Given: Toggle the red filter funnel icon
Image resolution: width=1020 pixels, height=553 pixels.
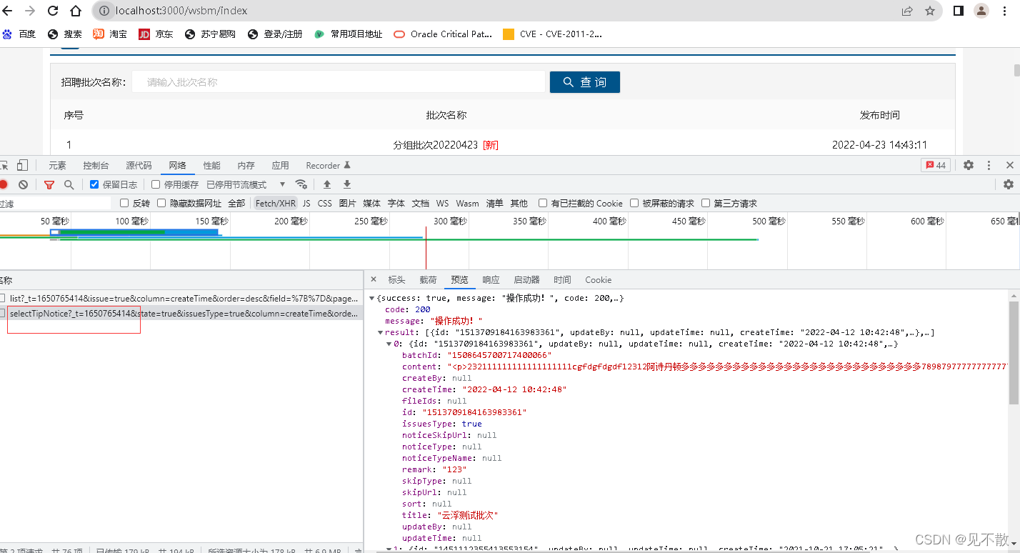Looking at the screenshot, I should (49, 184).
